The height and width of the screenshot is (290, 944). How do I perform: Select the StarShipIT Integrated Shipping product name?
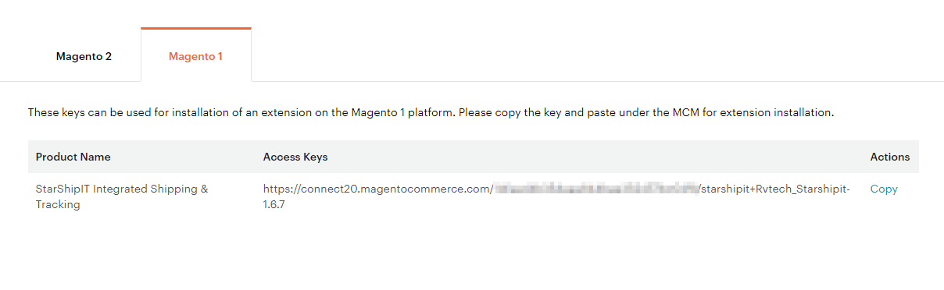pos(122,196)
